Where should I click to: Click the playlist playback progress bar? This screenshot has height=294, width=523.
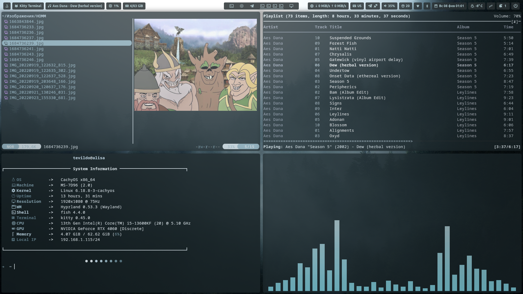(x=338, y=141)
